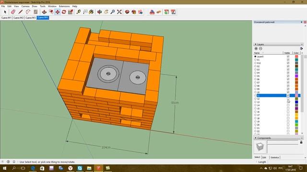Image resolution: width=307 pixels, height=172 pixels.
Task: Click the Visible column header
Action: pyautogui.click(x=287, y=53)
